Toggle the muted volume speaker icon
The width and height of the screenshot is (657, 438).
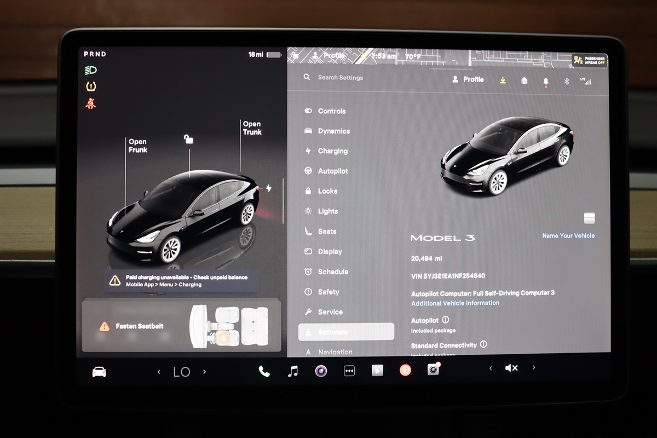click(x=511, y=368)
